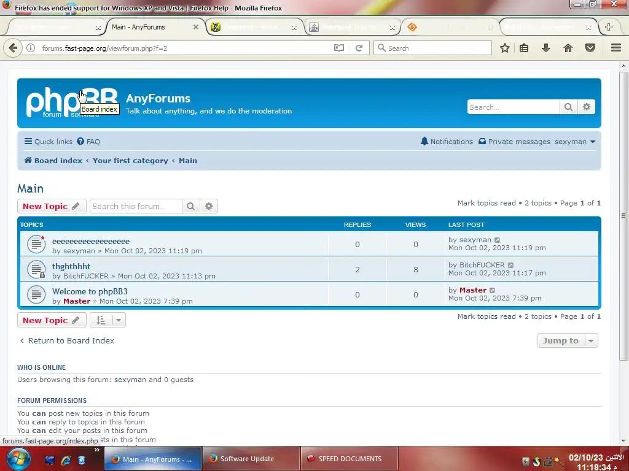Reload the current forum page

coord(359,48)
